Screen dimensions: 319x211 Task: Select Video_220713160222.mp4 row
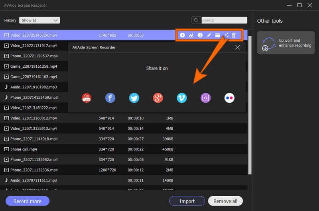[x=34, y=107]
